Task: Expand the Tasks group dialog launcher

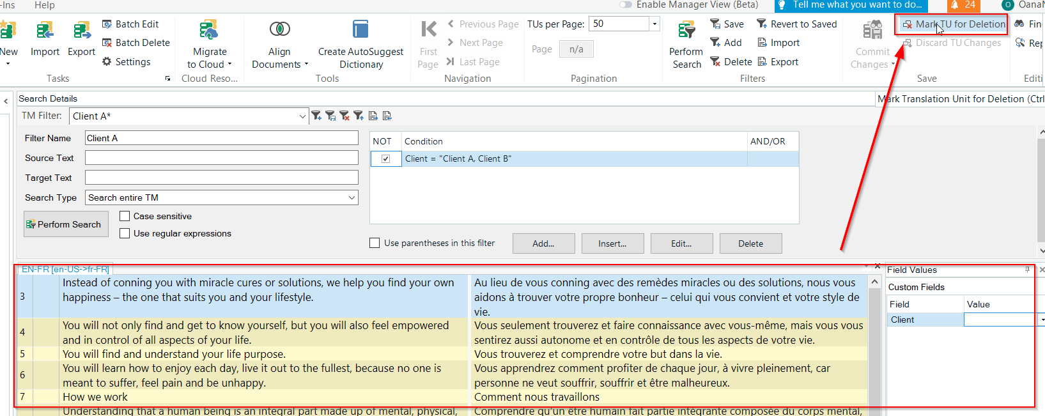Action: (x=168, y=79)
